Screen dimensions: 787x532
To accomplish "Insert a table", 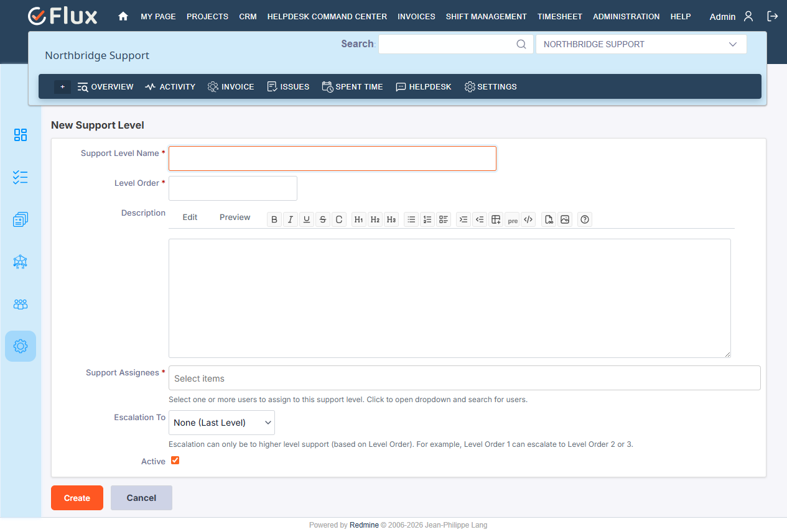I will 496,219.
